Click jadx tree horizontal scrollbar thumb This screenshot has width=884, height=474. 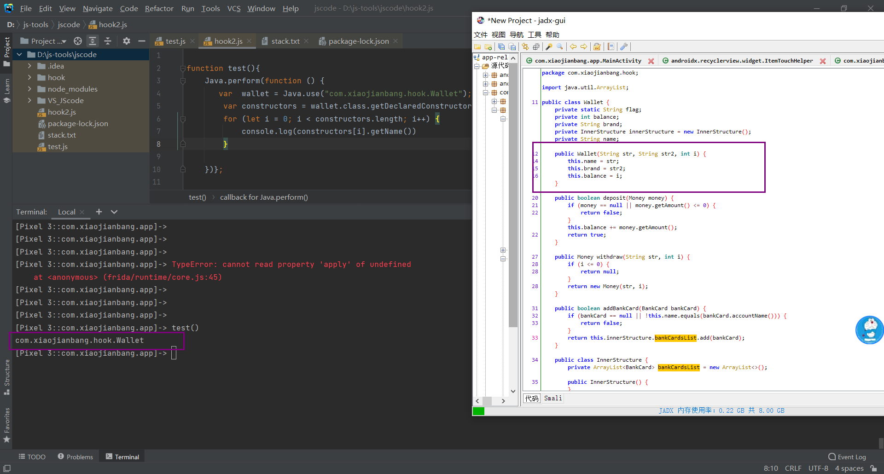click(487, 401)
